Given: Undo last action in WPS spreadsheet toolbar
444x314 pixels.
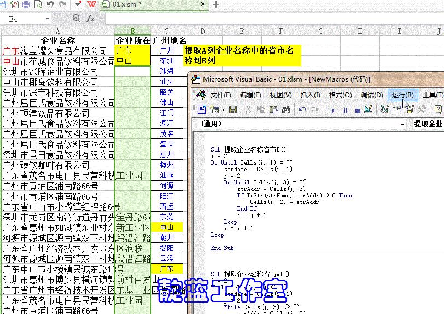Looking at the screenshot, I should pyautogui.click(x=50, y=4).
